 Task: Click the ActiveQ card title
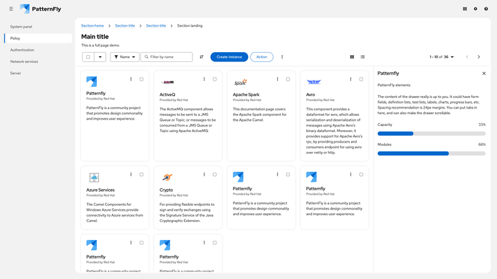[x=167, y=95]
